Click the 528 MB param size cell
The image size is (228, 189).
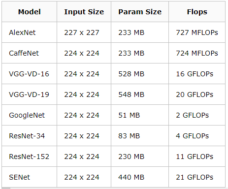[x=140, y=74]
